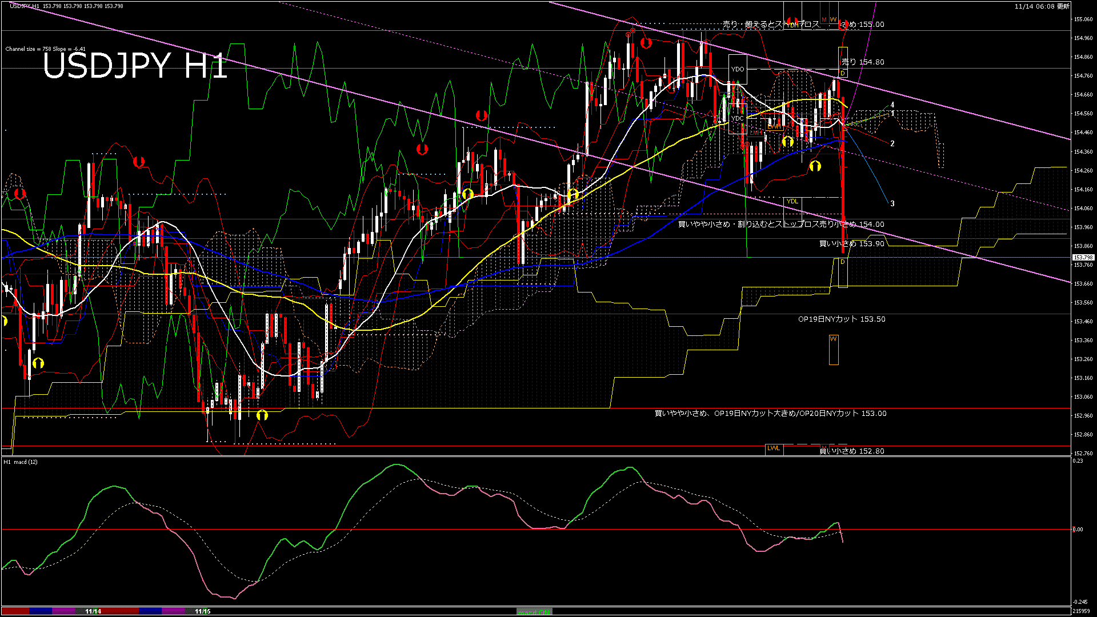Select the YDO yesterday-open label box
The image size is (1097, 617).
click(x=738, y=69)
